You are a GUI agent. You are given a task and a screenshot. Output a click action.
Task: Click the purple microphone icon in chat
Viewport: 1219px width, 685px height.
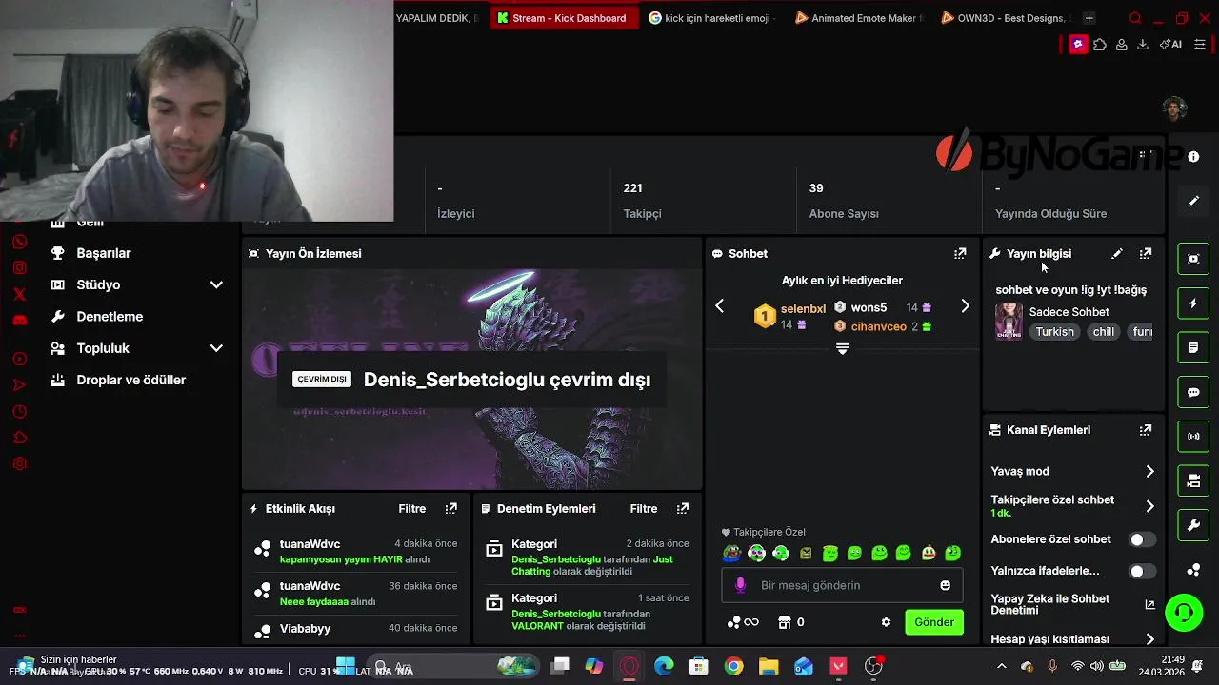tap(741, 585)
